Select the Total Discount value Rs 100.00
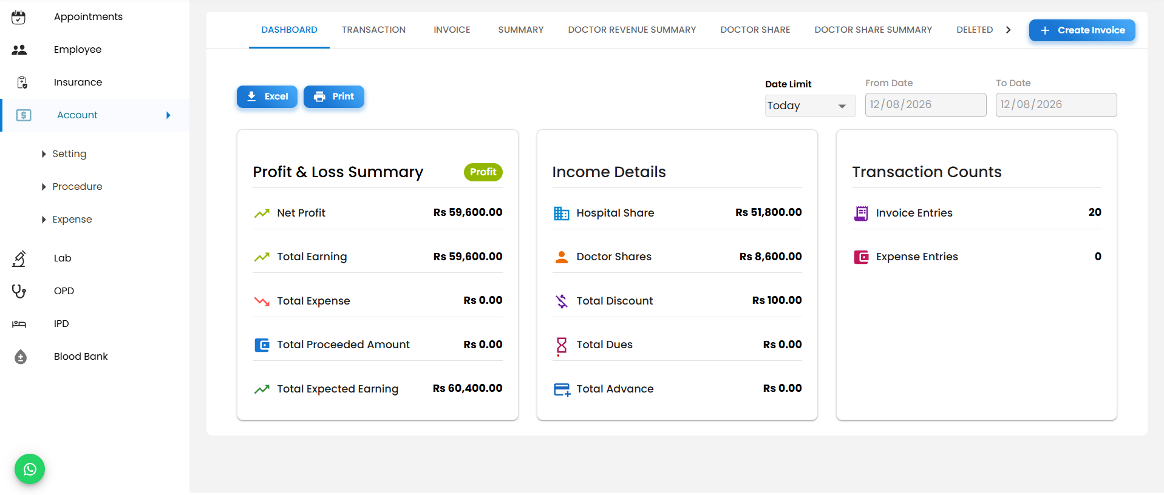Screen dimensions: 1164x495 (777, 300)
